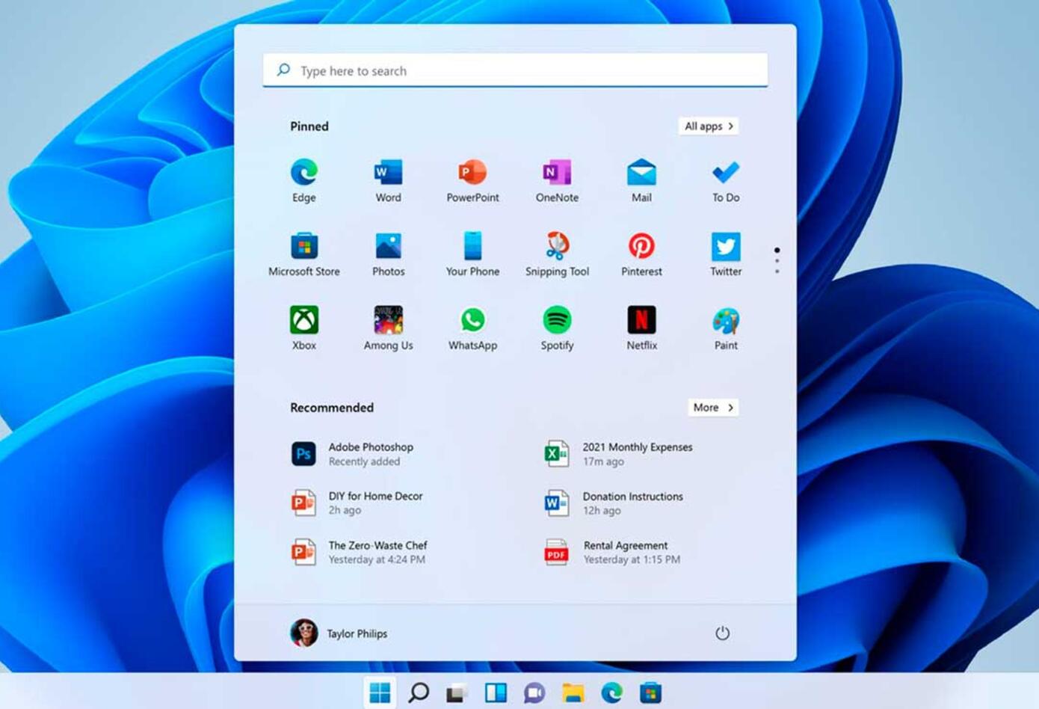Open WhatsApp from pinned apps

click(472, 328)
